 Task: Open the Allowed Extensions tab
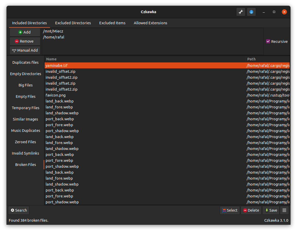150,23
